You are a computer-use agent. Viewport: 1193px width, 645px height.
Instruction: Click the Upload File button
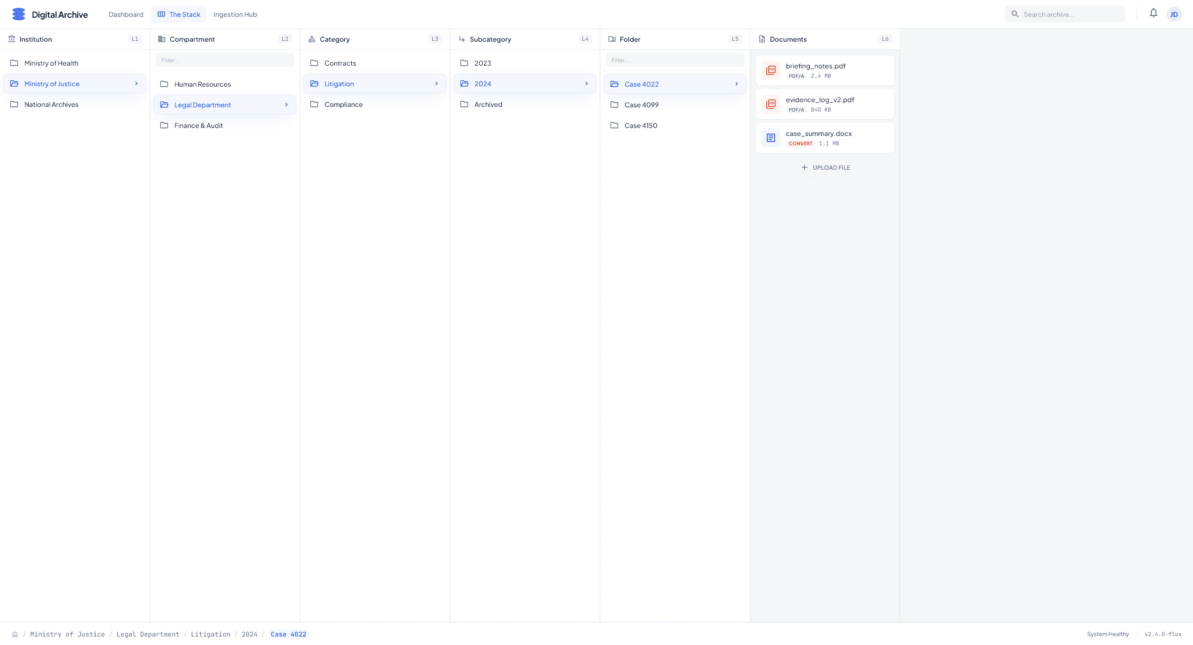tap(825, 168)
